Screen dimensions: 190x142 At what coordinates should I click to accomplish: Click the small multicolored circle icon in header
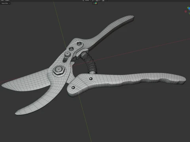tap(96, 3)
